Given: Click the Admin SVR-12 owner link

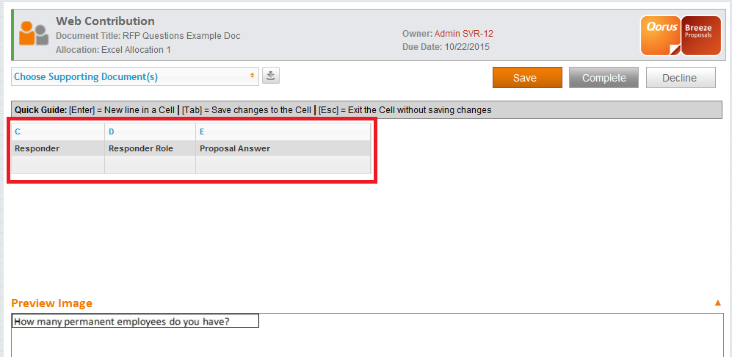Looking at the screenshot, I should click(463, 34).
